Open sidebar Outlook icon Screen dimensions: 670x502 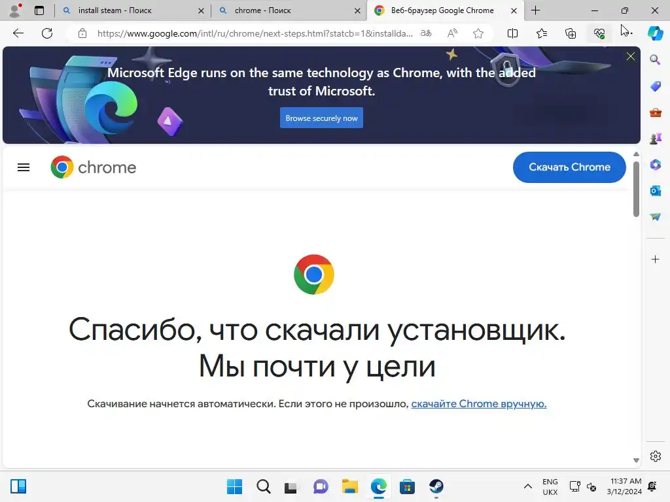coord(655,191)
